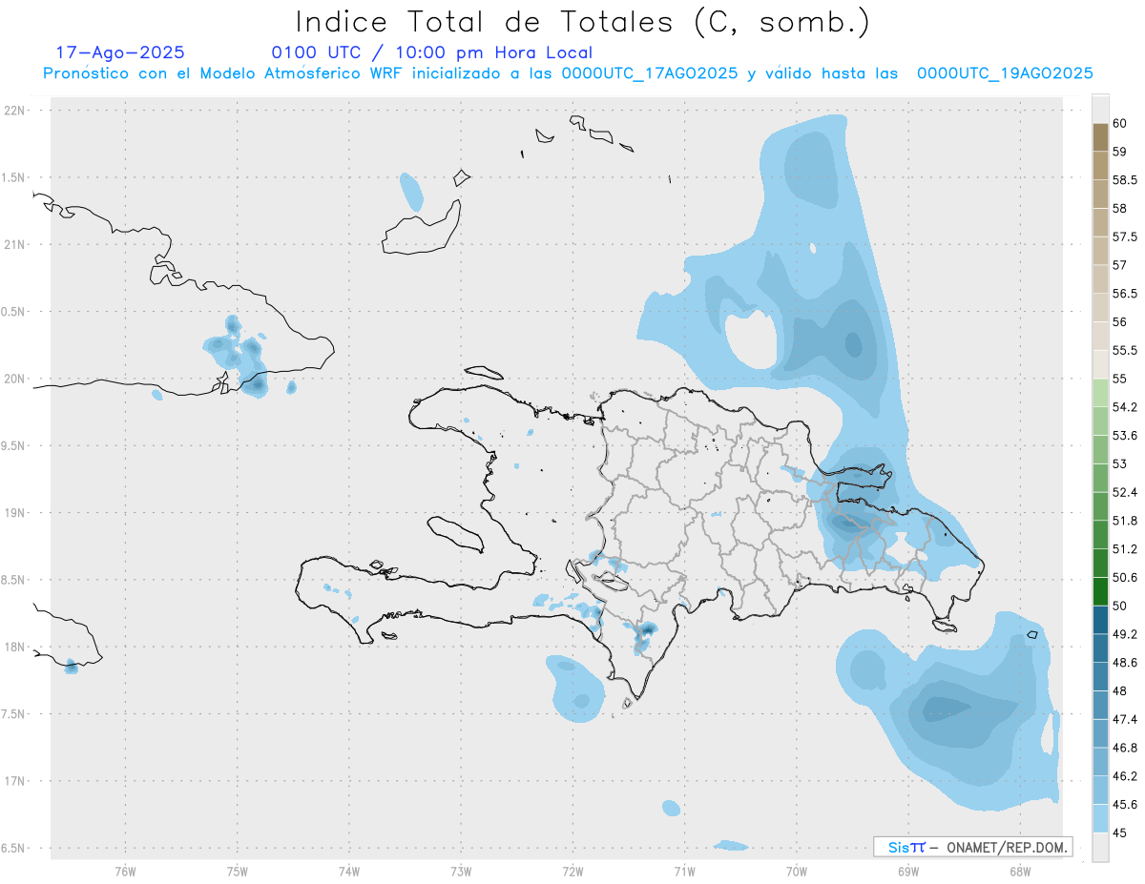Click the colorbar label '46.8'
The height and width of the screenshot is (884, 1145).
pyautogui.click(x=1125, y=748)
